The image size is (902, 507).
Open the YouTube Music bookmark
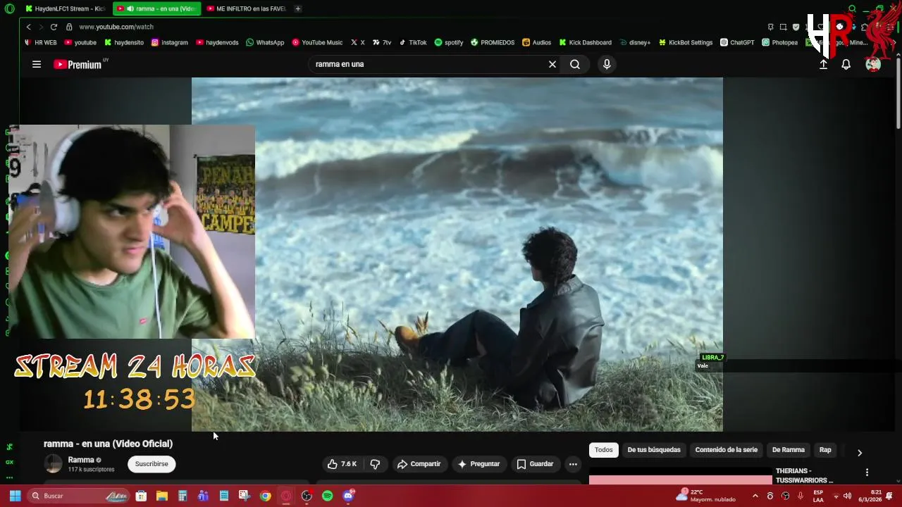point(317,42)
